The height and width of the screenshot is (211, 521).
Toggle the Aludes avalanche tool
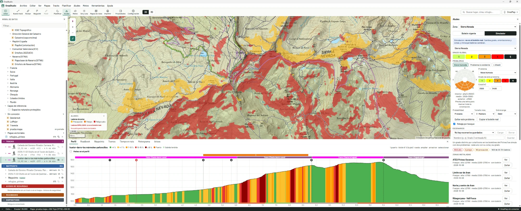(x=67, y=12)
